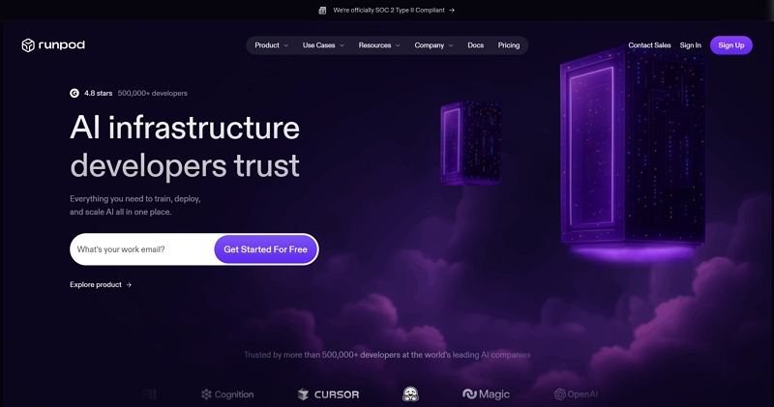Click the G2 rating badge icon

74,93
